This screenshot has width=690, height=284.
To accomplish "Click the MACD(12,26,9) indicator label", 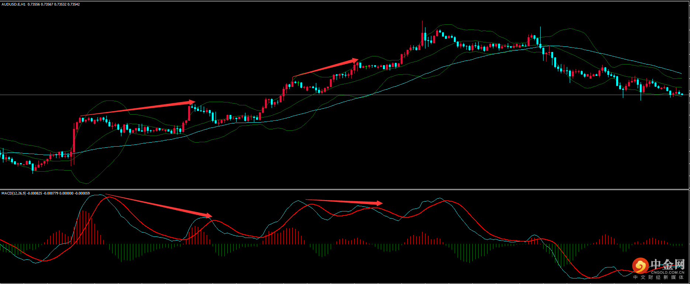I will tap(14, 193).
